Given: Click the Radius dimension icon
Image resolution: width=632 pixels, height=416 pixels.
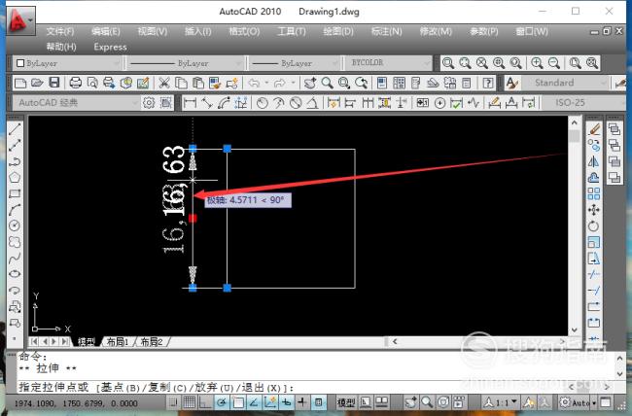Looking at the screenshot, I should pyautogui.click(x=262, y=103).
